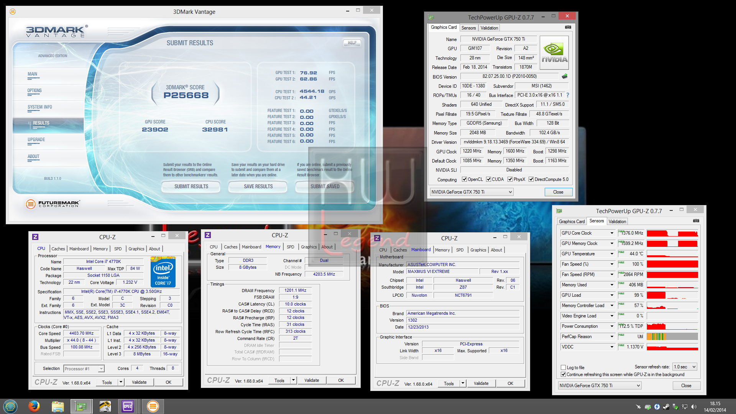Click the title bar icon of the GPU-Z Sensors window
Viewport: 736px width, 414px height.
[559, 211]
